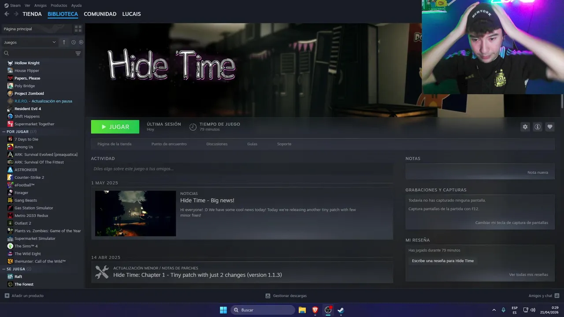Click the sort ascending arrow icon
564x317 pixels.
tap(64, 42)
